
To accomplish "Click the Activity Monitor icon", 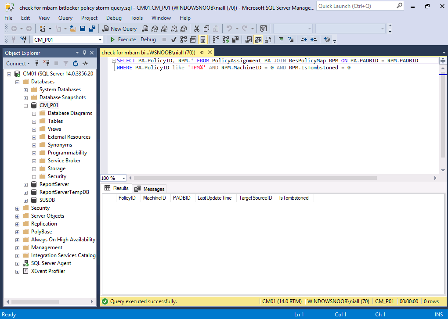I will [264, 29].
